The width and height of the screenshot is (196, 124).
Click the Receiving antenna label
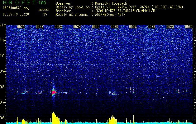point(72,15)
